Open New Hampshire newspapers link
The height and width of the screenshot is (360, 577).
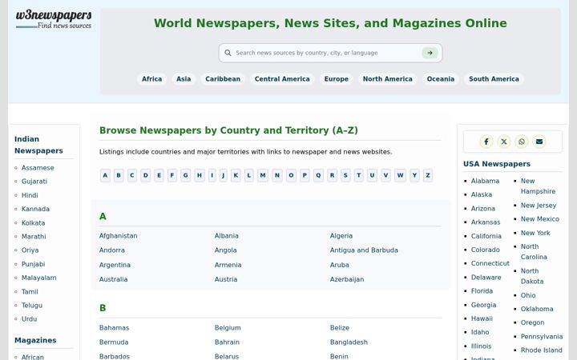coord(538,186)
